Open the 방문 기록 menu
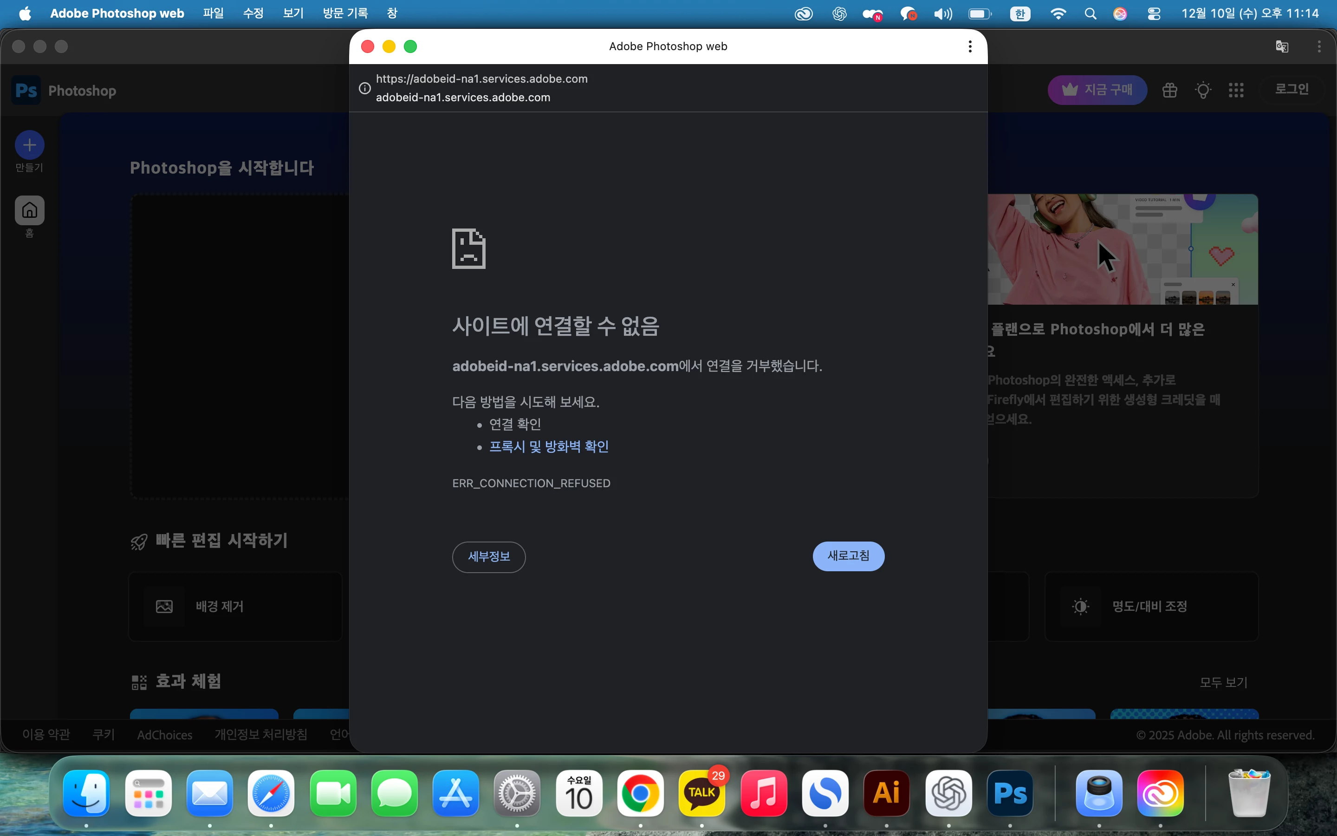Image resolution: width=1337 pixels, height=836 pixels. [345, 13]
